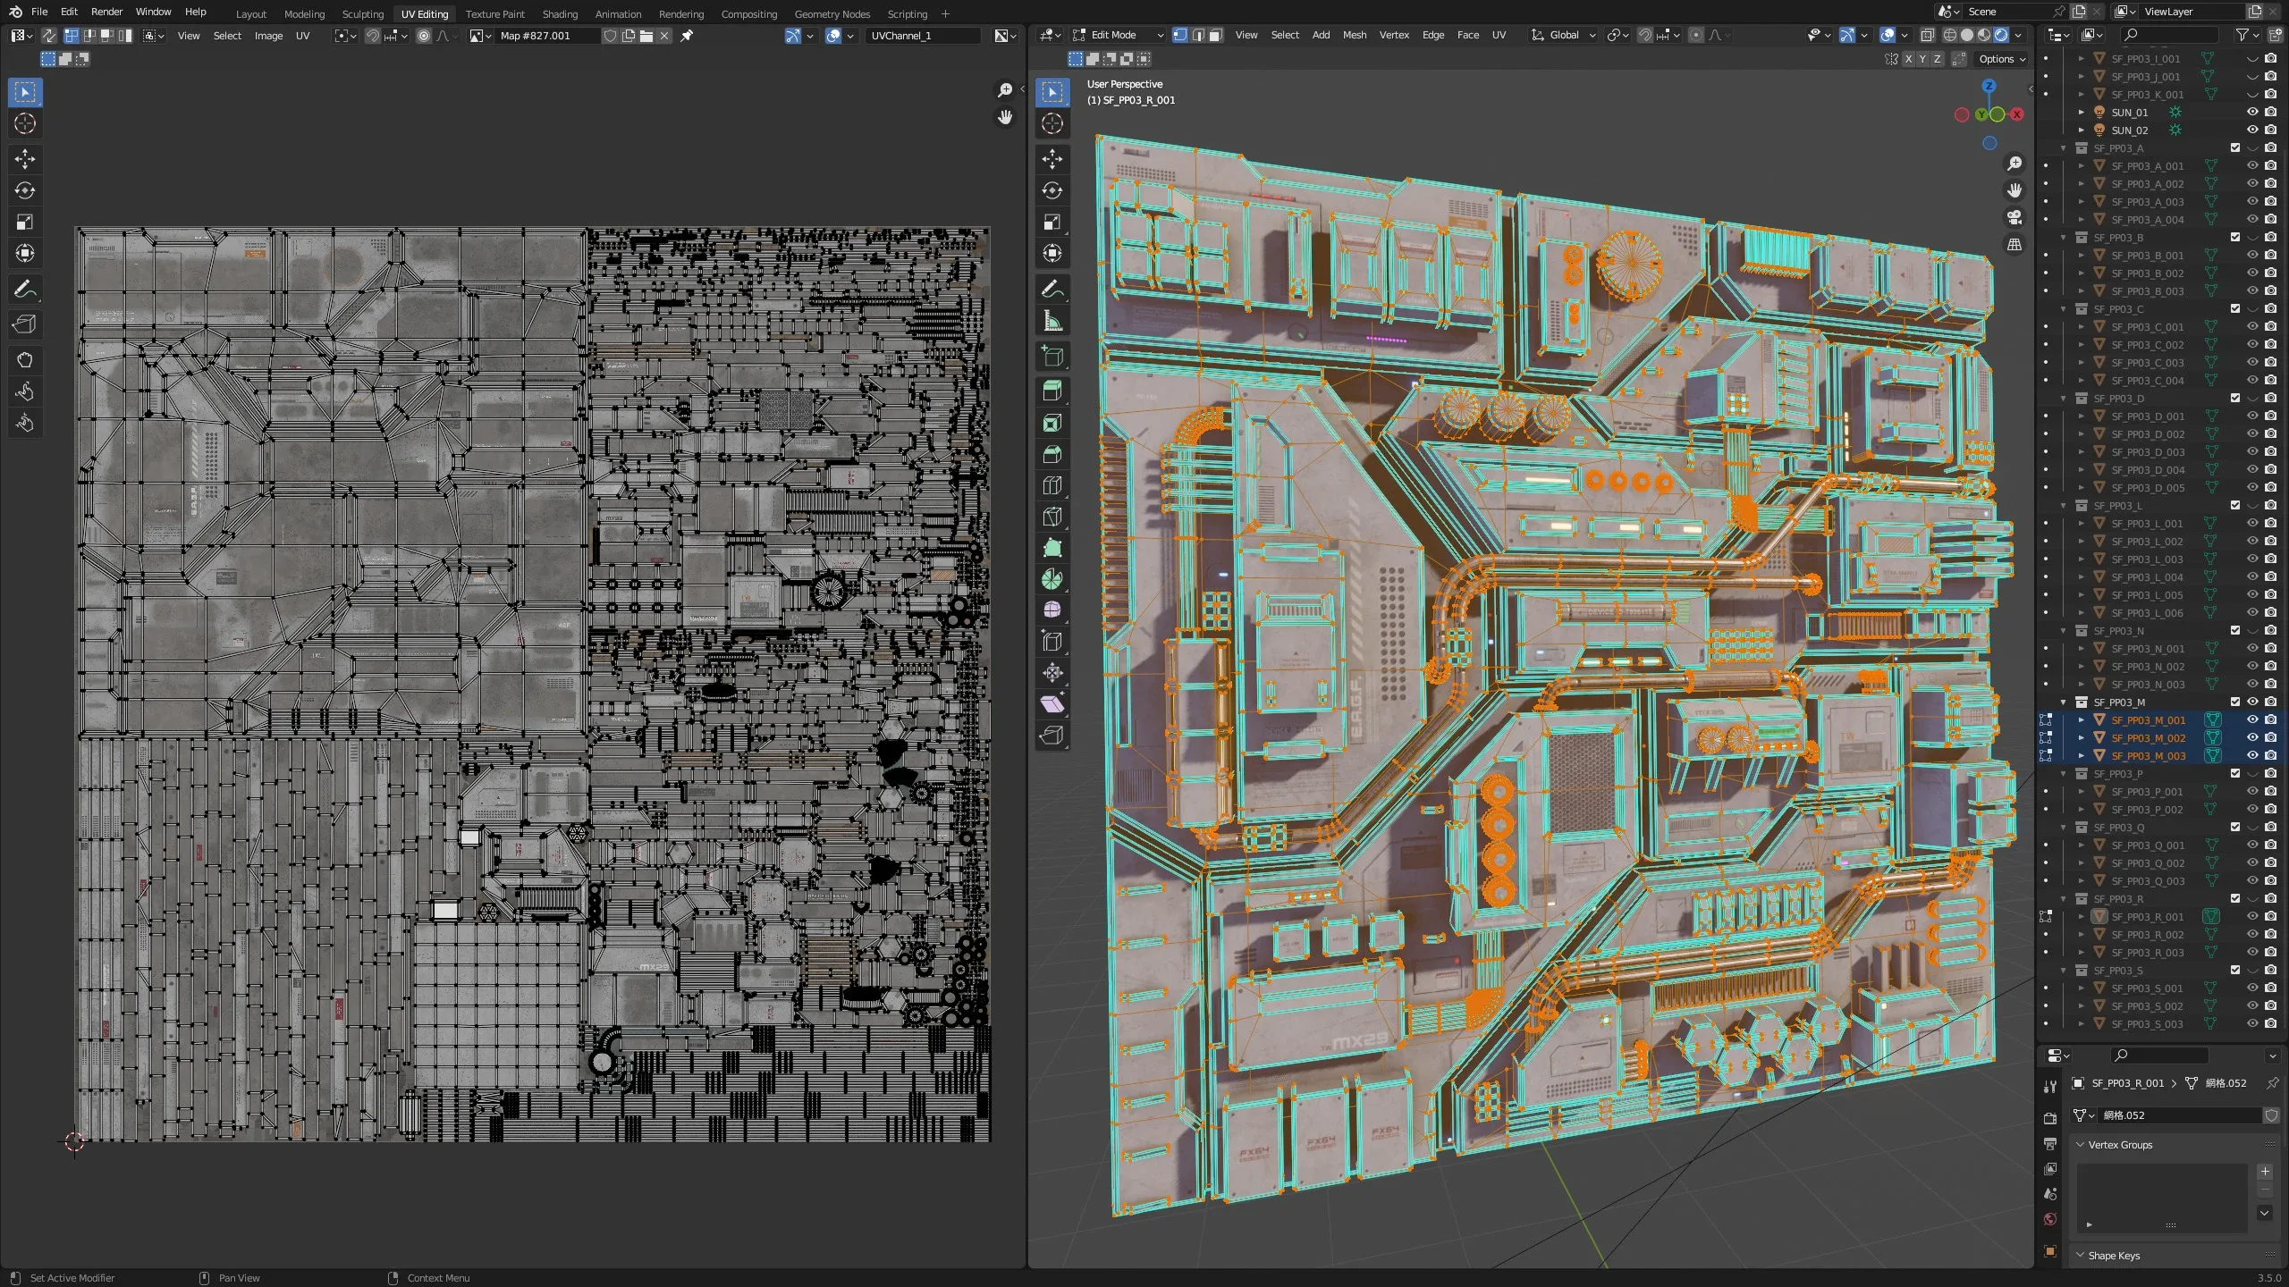The height and width of the screenshot is (1287, 2289).
Task: Add a new vertex group with plus button
Action: point(2264,1172)
